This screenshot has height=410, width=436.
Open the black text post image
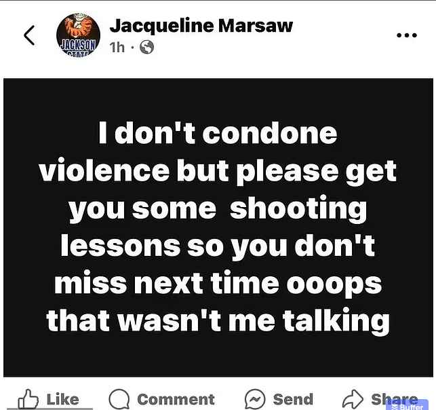[x=218, y=227]
